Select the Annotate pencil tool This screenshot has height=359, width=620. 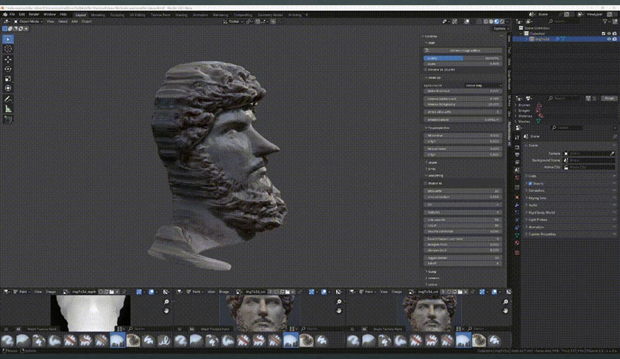(x=8, y=99)
